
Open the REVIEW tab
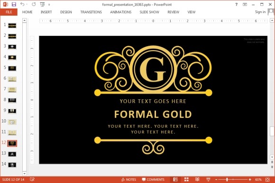pos(173,12)
